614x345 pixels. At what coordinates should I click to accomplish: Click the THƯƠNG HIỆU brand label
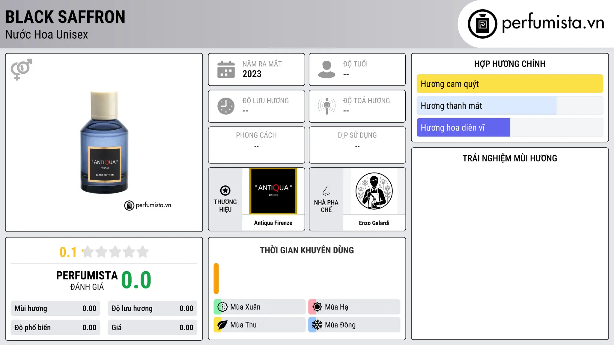click(225, 206)
